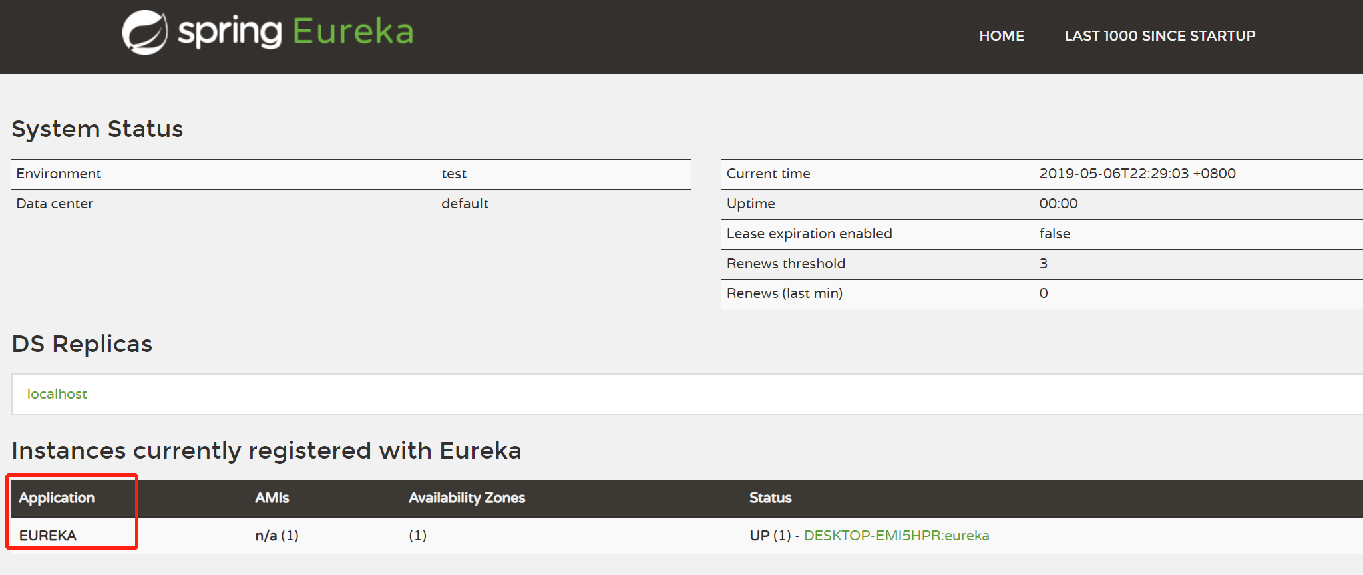Select the Uptime label
The width and height of the screenshot is (1363, 575).
pos(751,204)
